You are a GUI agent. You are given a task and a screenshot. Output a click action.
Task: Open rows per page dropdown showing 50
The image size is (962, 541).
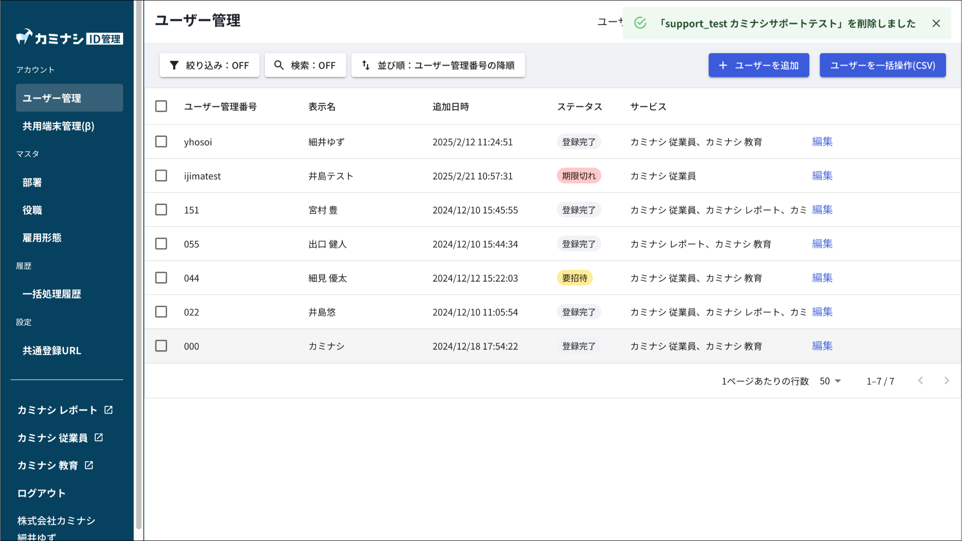point(830,381)
